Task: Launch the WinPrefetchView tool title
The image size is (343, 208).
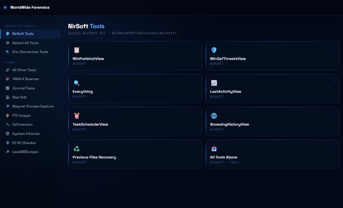Action: point(88,58)
